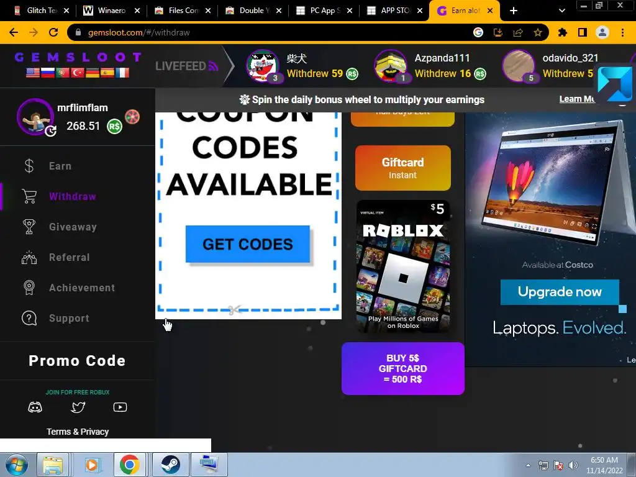The height and width of the screenshot is (477, 636).
Task: Open the Twitter link icon
Action: (78, 407)
